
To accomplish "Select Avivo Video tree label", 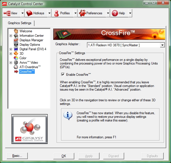I will 29,63.
